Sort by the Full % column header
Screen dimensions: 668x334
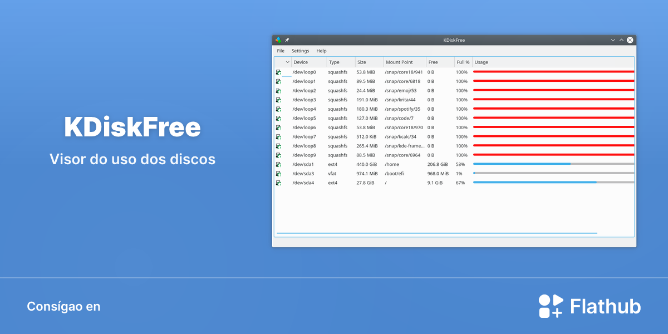coord(463,62)
